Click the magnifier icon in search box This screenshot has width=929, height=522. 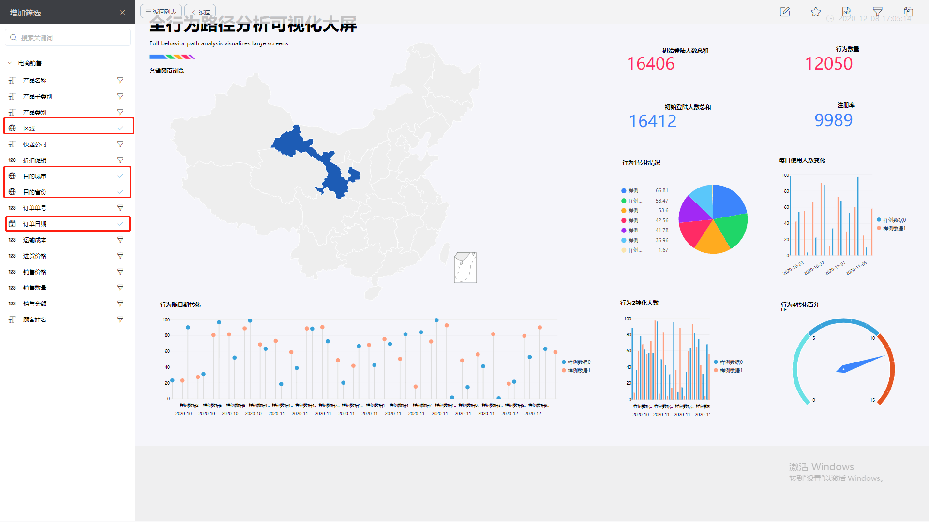pos(14,38)
